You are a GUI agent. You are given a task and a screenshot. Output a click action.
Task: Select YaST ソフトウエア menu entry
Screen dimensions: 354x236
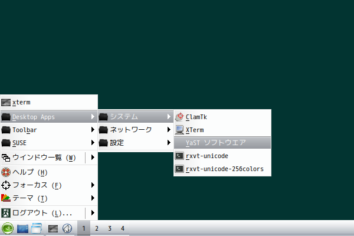pyautogui.click(x=222, y=143)
